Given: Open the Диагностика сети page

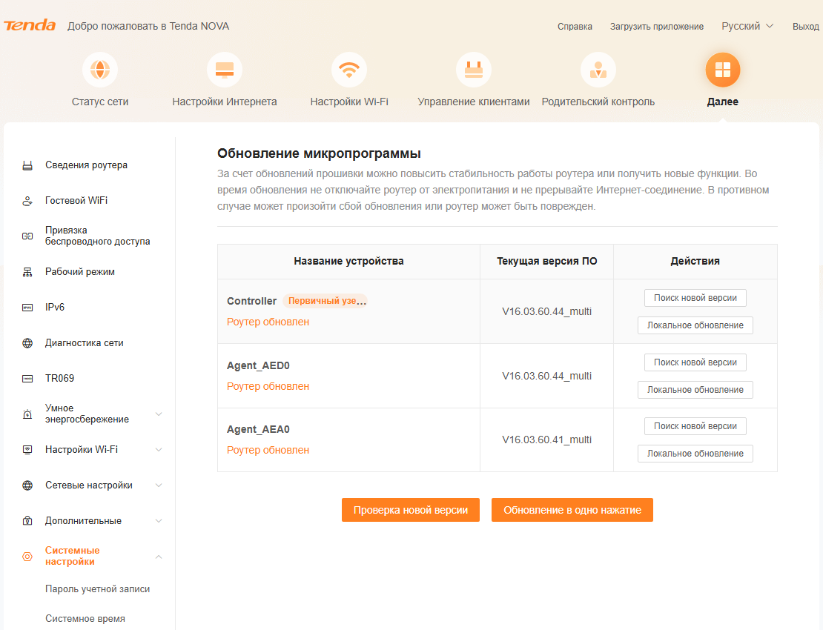Looking at the screenshot, I should (x=84, y=342).
